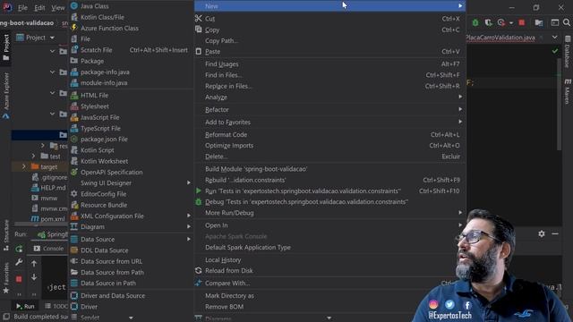Click the Debug Tests bug icon
Screen dimensions: 573x322
pyautogui.click(x=199, y=201)
